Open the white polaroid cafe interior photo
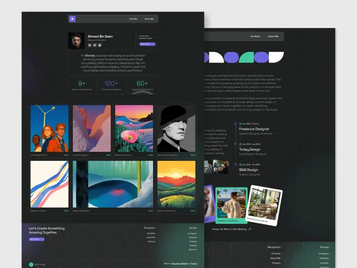The width and height of the screenshot is (357, 268). (x=264, y=205)
